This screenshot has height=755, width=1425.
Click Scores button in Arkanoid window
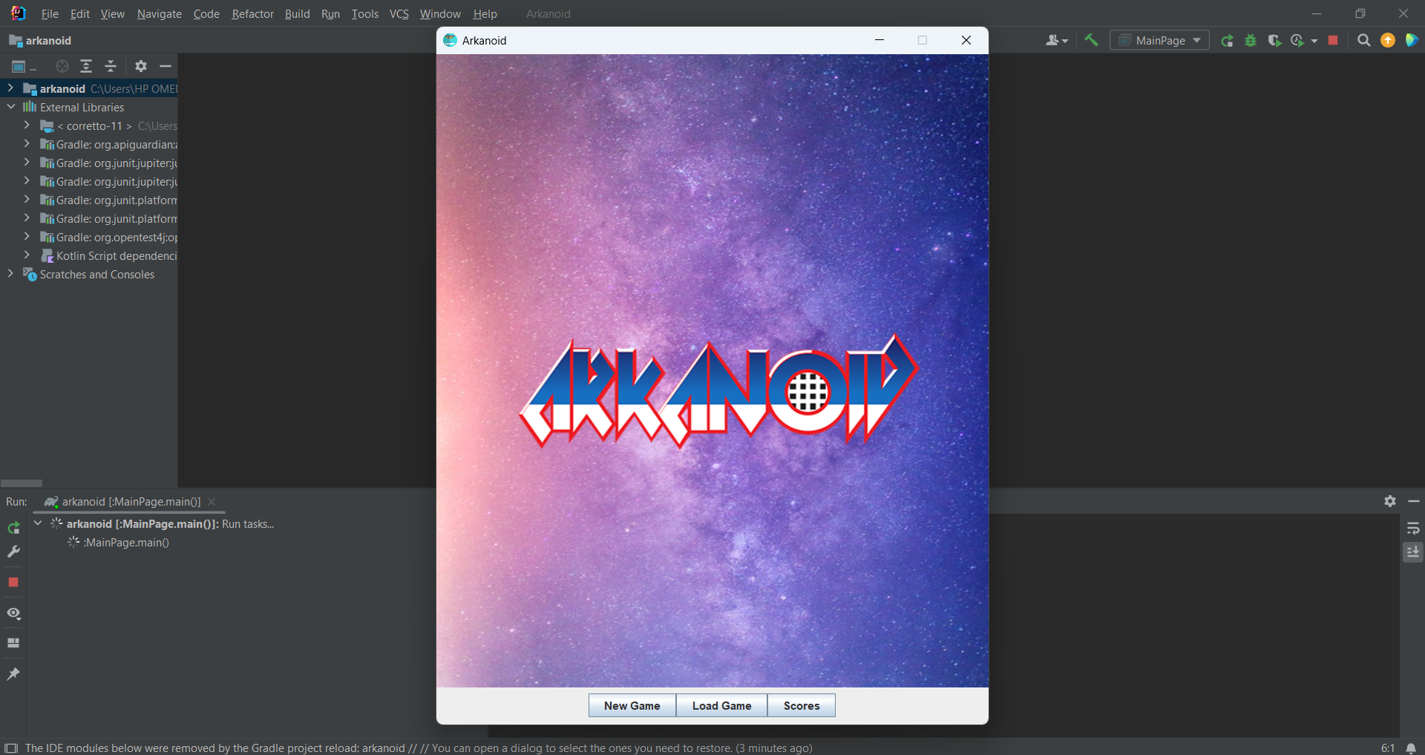[802, 705]
